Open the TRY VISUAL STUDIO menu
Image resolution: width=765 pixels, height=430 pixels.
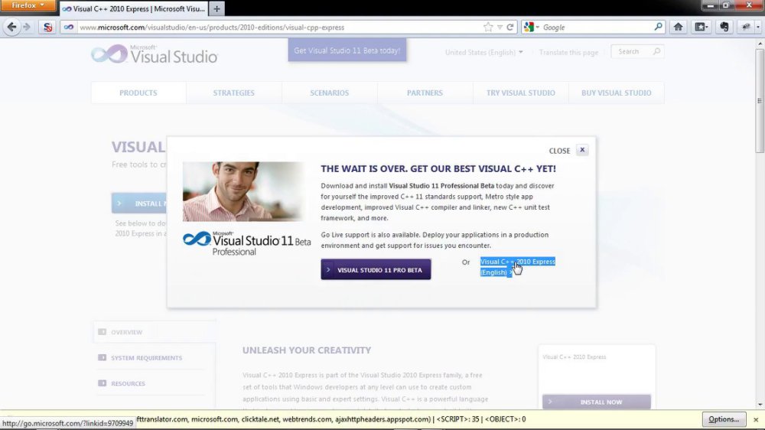point(520,93)
